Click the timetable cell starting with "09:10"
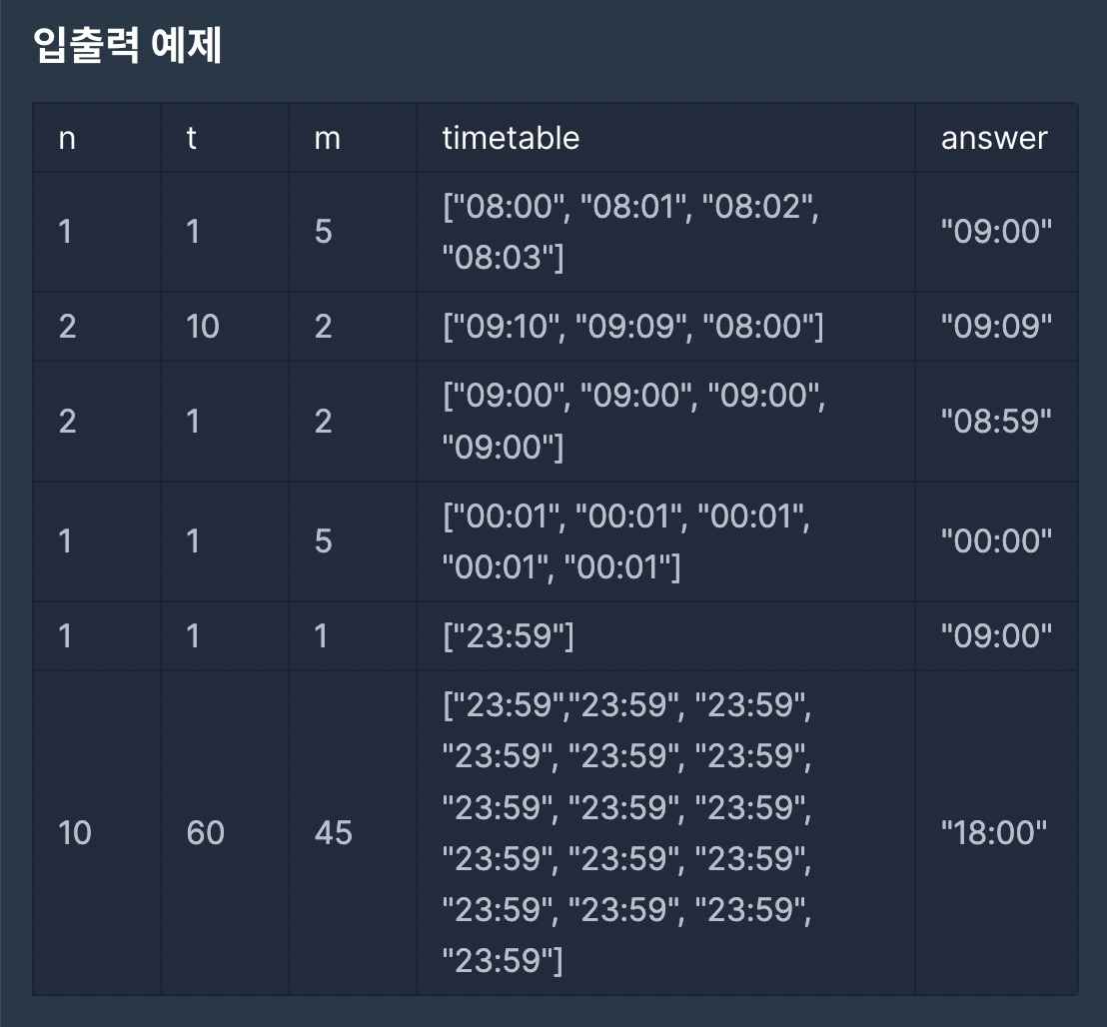The height and width of the screenshot is (1027, 1107). click(x=665, y=326)
